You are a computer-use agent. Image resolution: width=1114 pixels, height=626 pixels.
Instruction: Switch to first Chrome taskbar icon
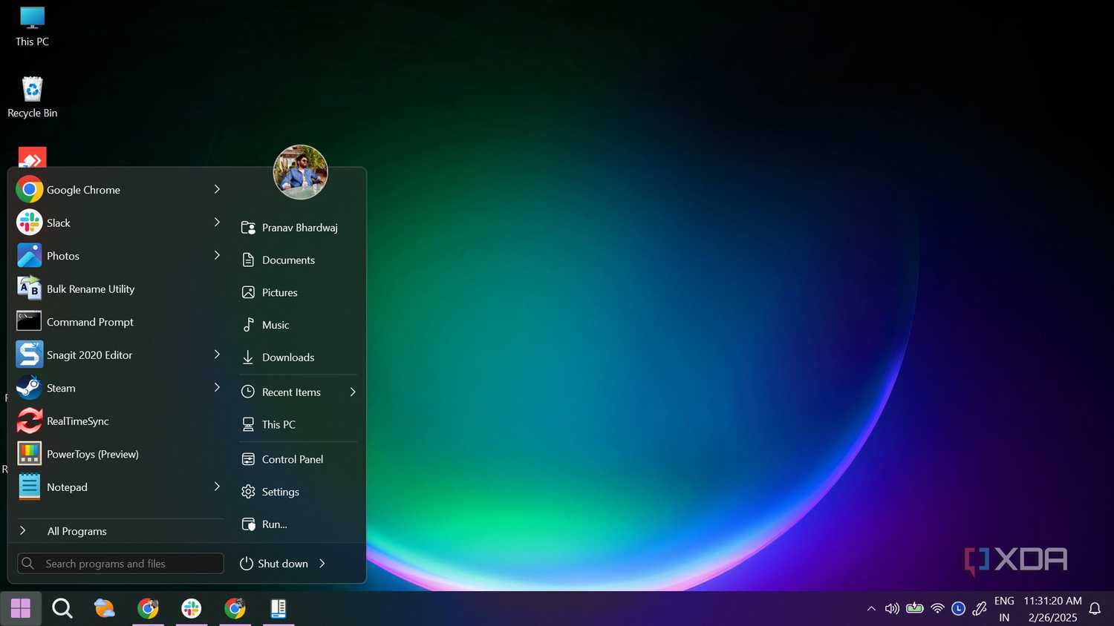(x=148, y=608)
